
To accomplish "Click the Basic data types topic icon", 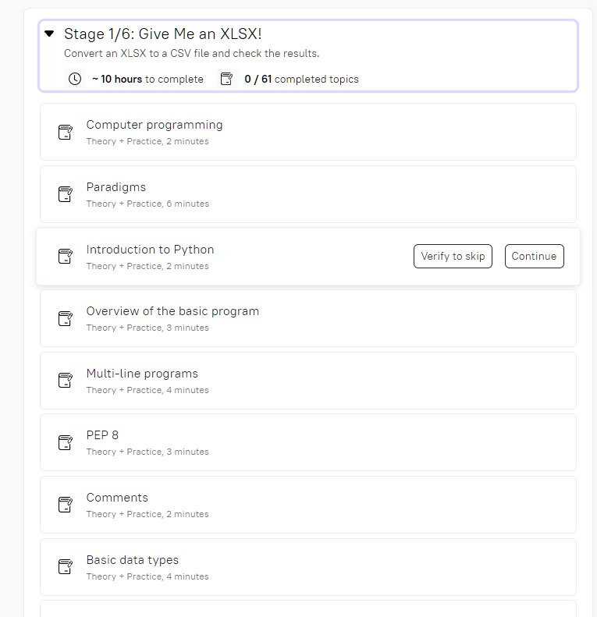I will click(x=66, y=567).
